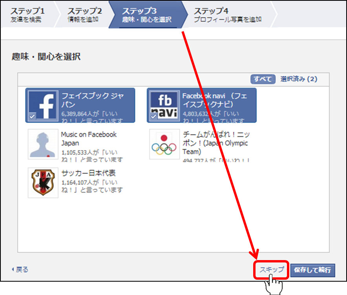Screen dimensions: 347x295
Task: Click the フェイスブック ジャパン Facebook logo icon
Action: click(44, 105)
